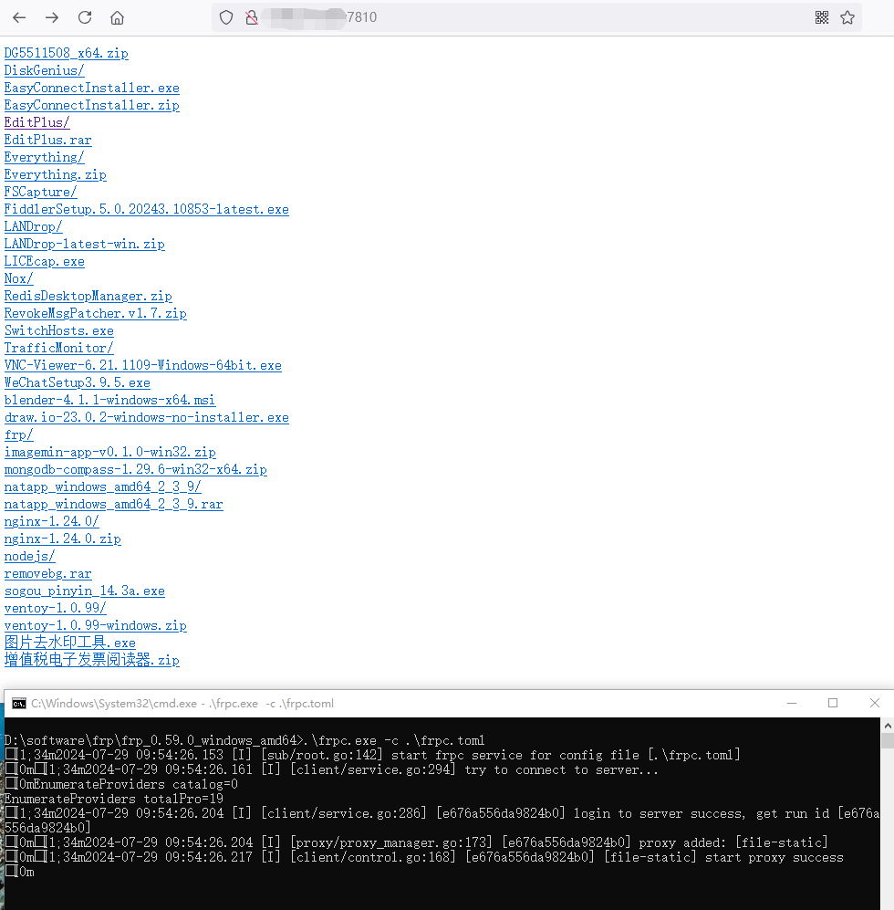The height and width of the screenshot is (910, 894).
Task: Download mongodb-compass-1.29.6-win32-x64.zip
Action: click(135, 470)
